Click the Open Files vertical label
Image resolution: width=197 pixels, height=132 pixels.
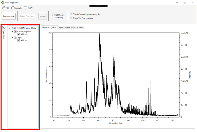click(4, 34)
